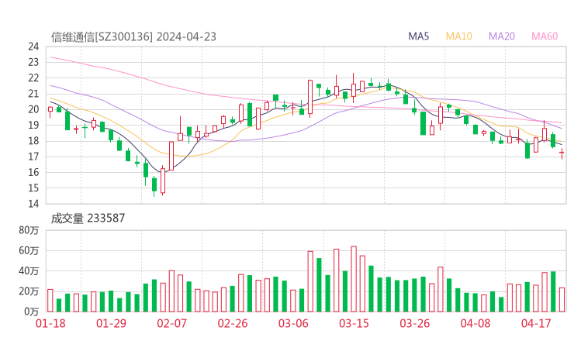Viewport: 574px width, 341px height.
Task: Click the price axis value 20
Action: coord(33,109)
